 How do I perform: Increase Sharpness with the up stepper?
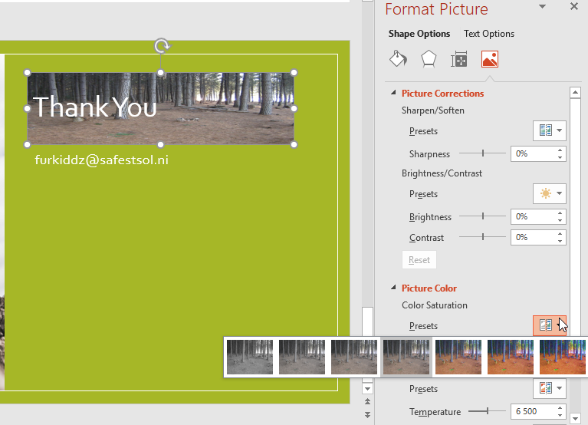[560, 150]
